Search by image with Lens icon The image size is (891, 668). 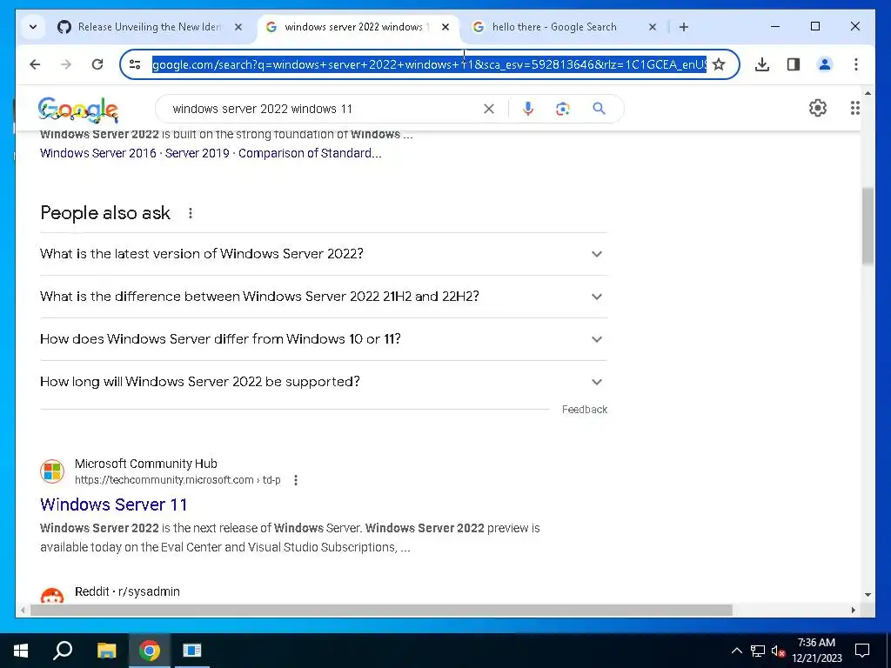tap(563, 109)
